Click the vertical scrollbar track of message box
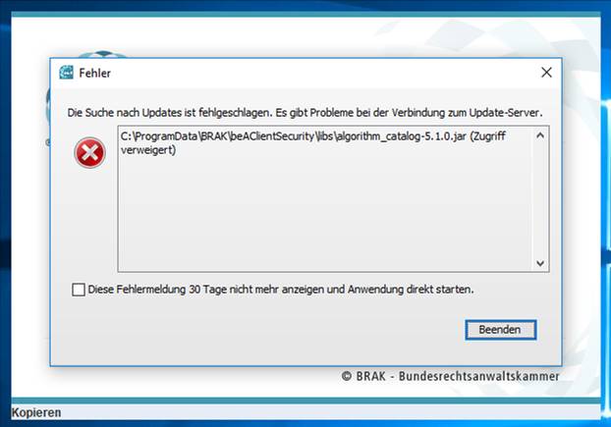 click(x=540, y=199)
